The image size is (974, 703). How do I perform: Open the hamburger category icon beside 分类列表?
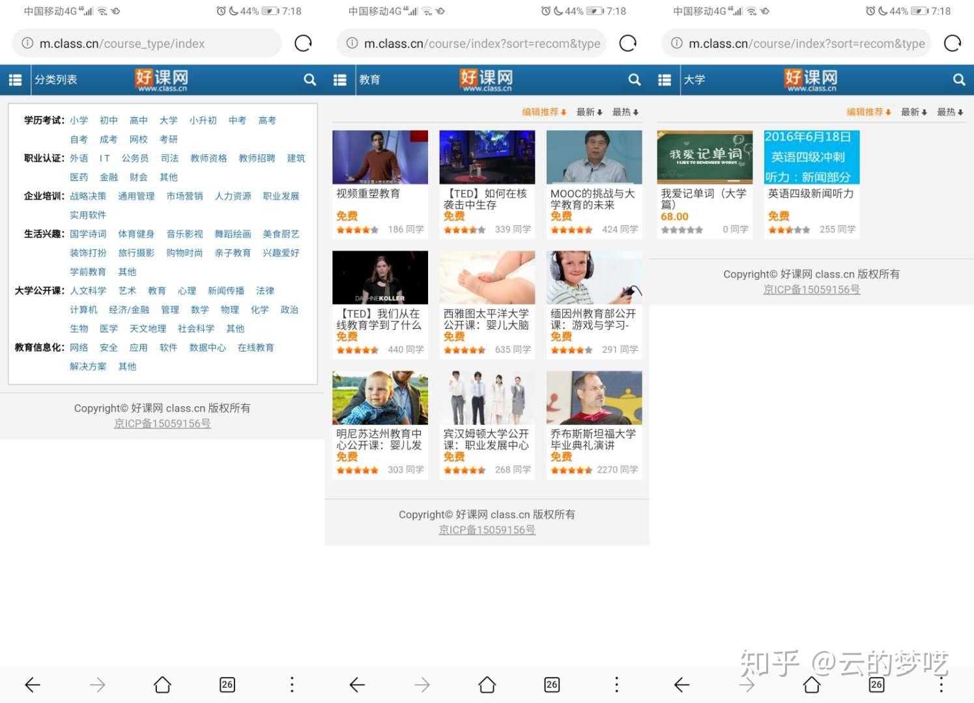[x=15, y=79]
